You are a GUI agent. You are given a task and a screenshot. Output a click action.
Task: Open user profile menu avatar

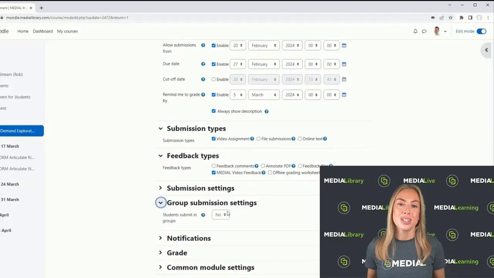click(x=437, y=31)
